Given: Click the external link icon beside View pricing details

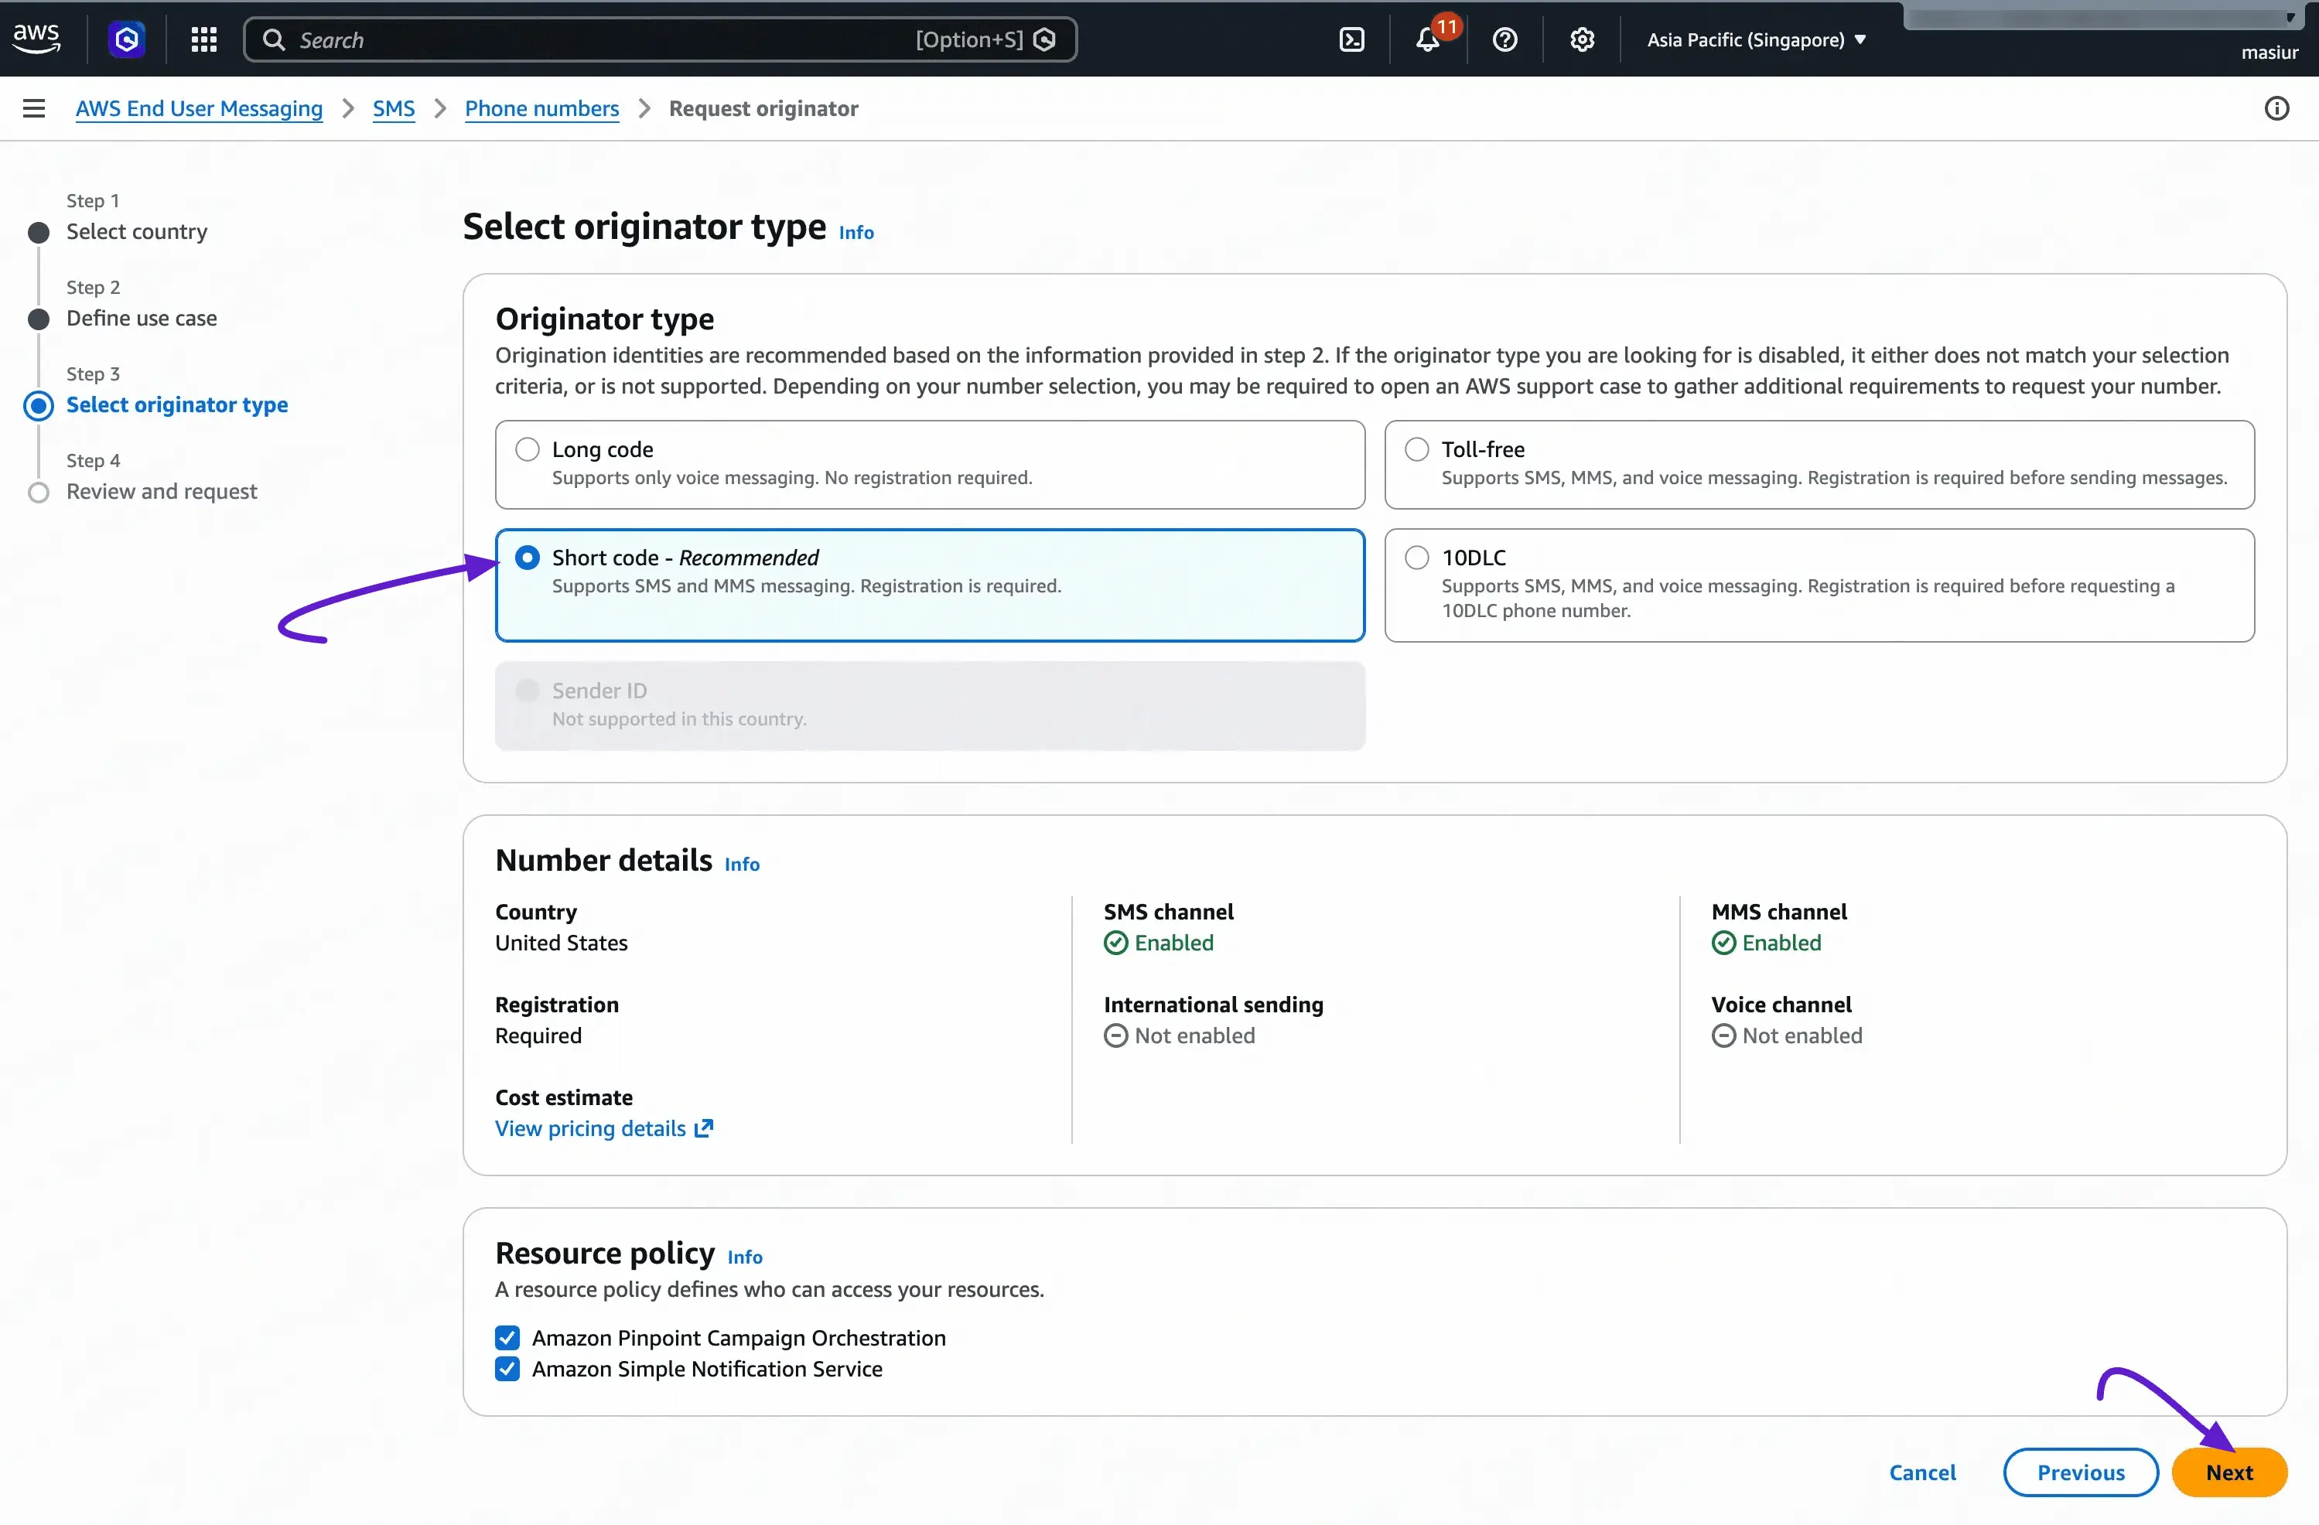Looking at the screenshot, I should 703,1128.
